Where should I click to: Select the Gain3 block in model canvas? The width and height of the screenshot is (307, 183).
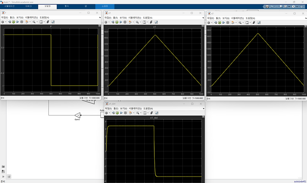point(78,115)
